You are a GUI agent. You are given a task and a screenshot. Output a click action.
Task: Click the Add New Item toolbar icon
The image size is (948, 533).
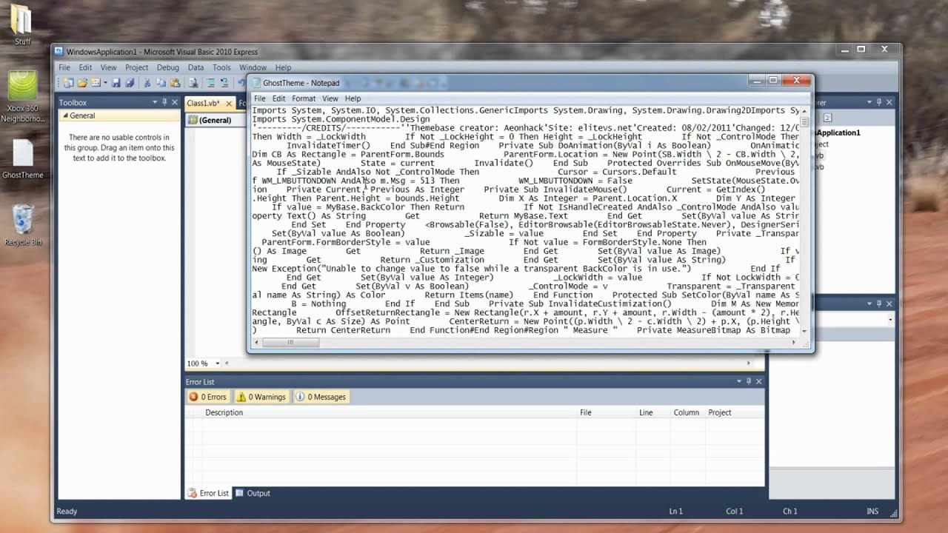(x=96, y=82)
